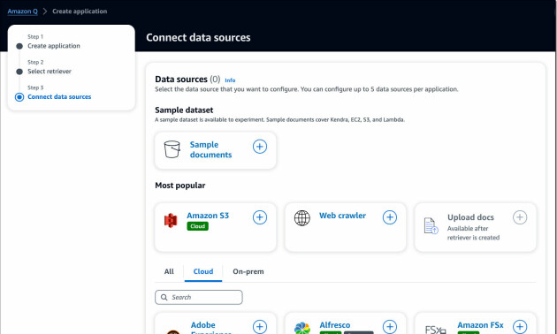This screenshot has height=334, width=557.
Task: Click the green Cloud badge under Amazon S3
Action: [x=197, y=226]
